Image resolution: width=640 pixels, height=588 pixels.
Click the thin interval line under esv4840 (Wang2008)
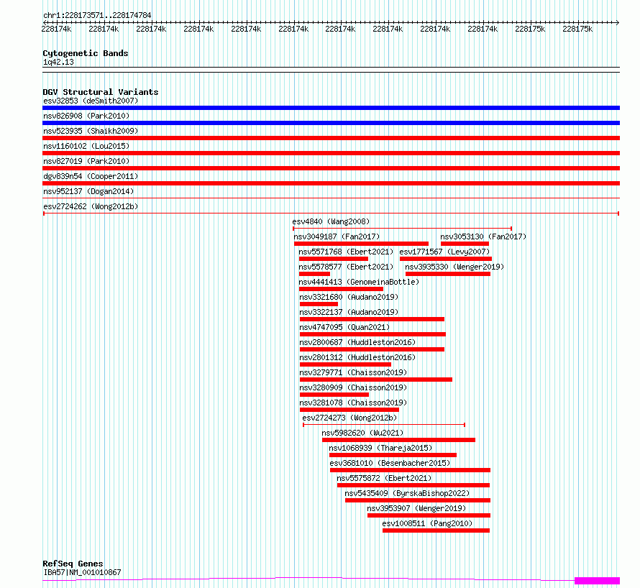[403, 229]
